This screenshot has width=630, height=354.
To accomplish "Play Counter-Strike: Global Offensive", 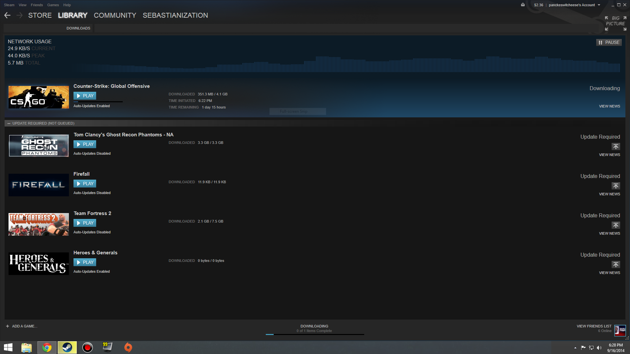I will (85, 96).
